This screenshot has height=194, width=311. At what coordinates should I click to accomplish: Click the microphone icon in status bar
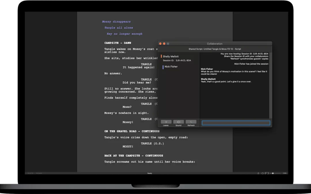(258, 173)
